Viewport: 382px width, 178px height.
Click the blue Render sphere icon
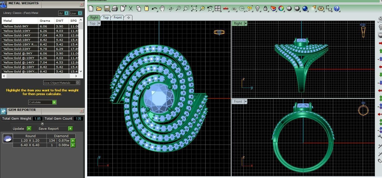305,8
